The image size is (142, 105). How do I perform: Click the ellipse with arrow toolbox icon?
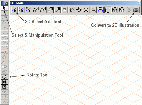tap(4, 67)
